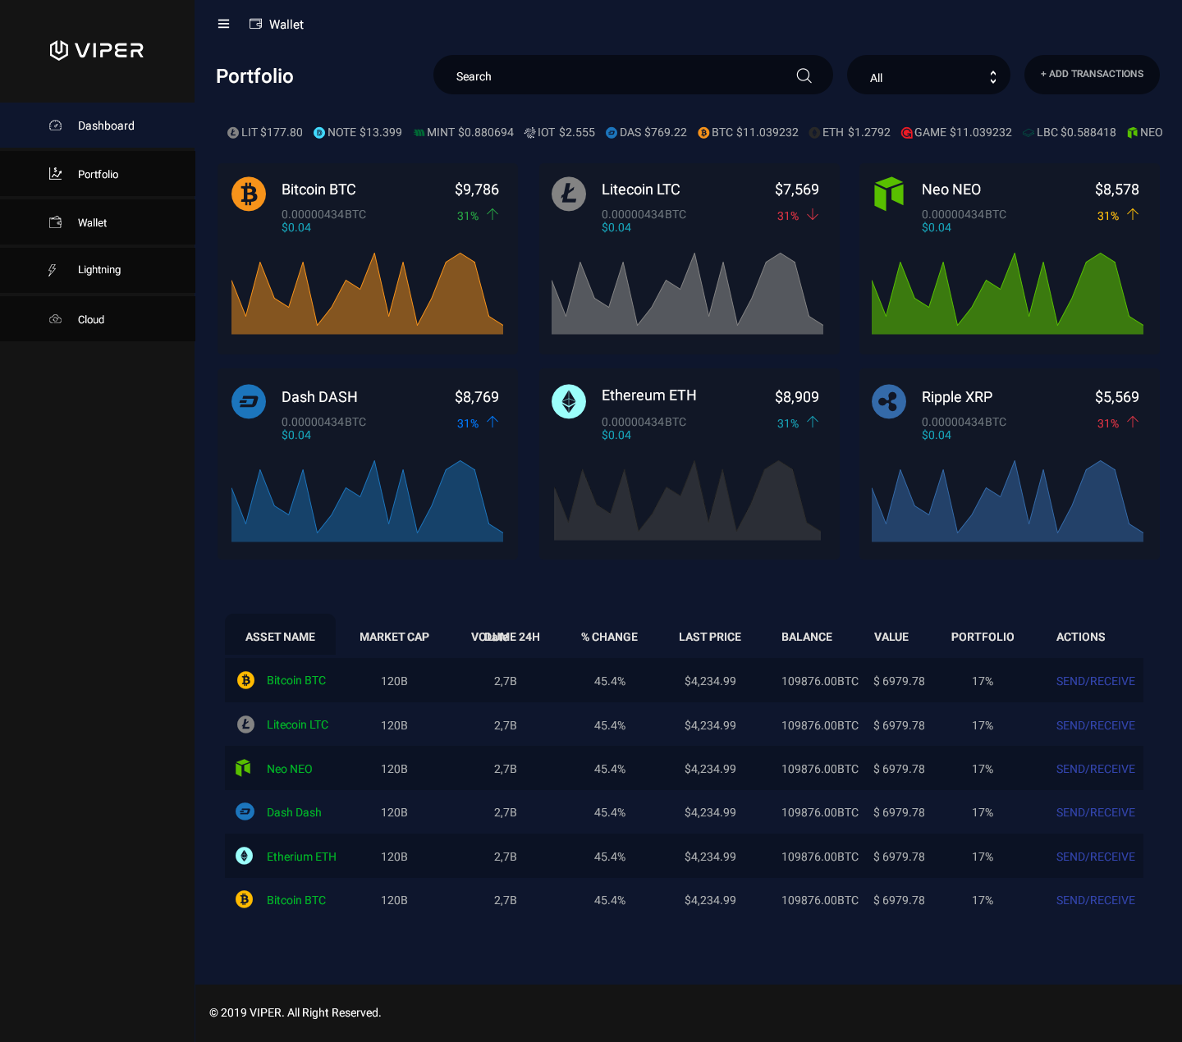Open the All filter dropdown

click(x=928, y=75)
